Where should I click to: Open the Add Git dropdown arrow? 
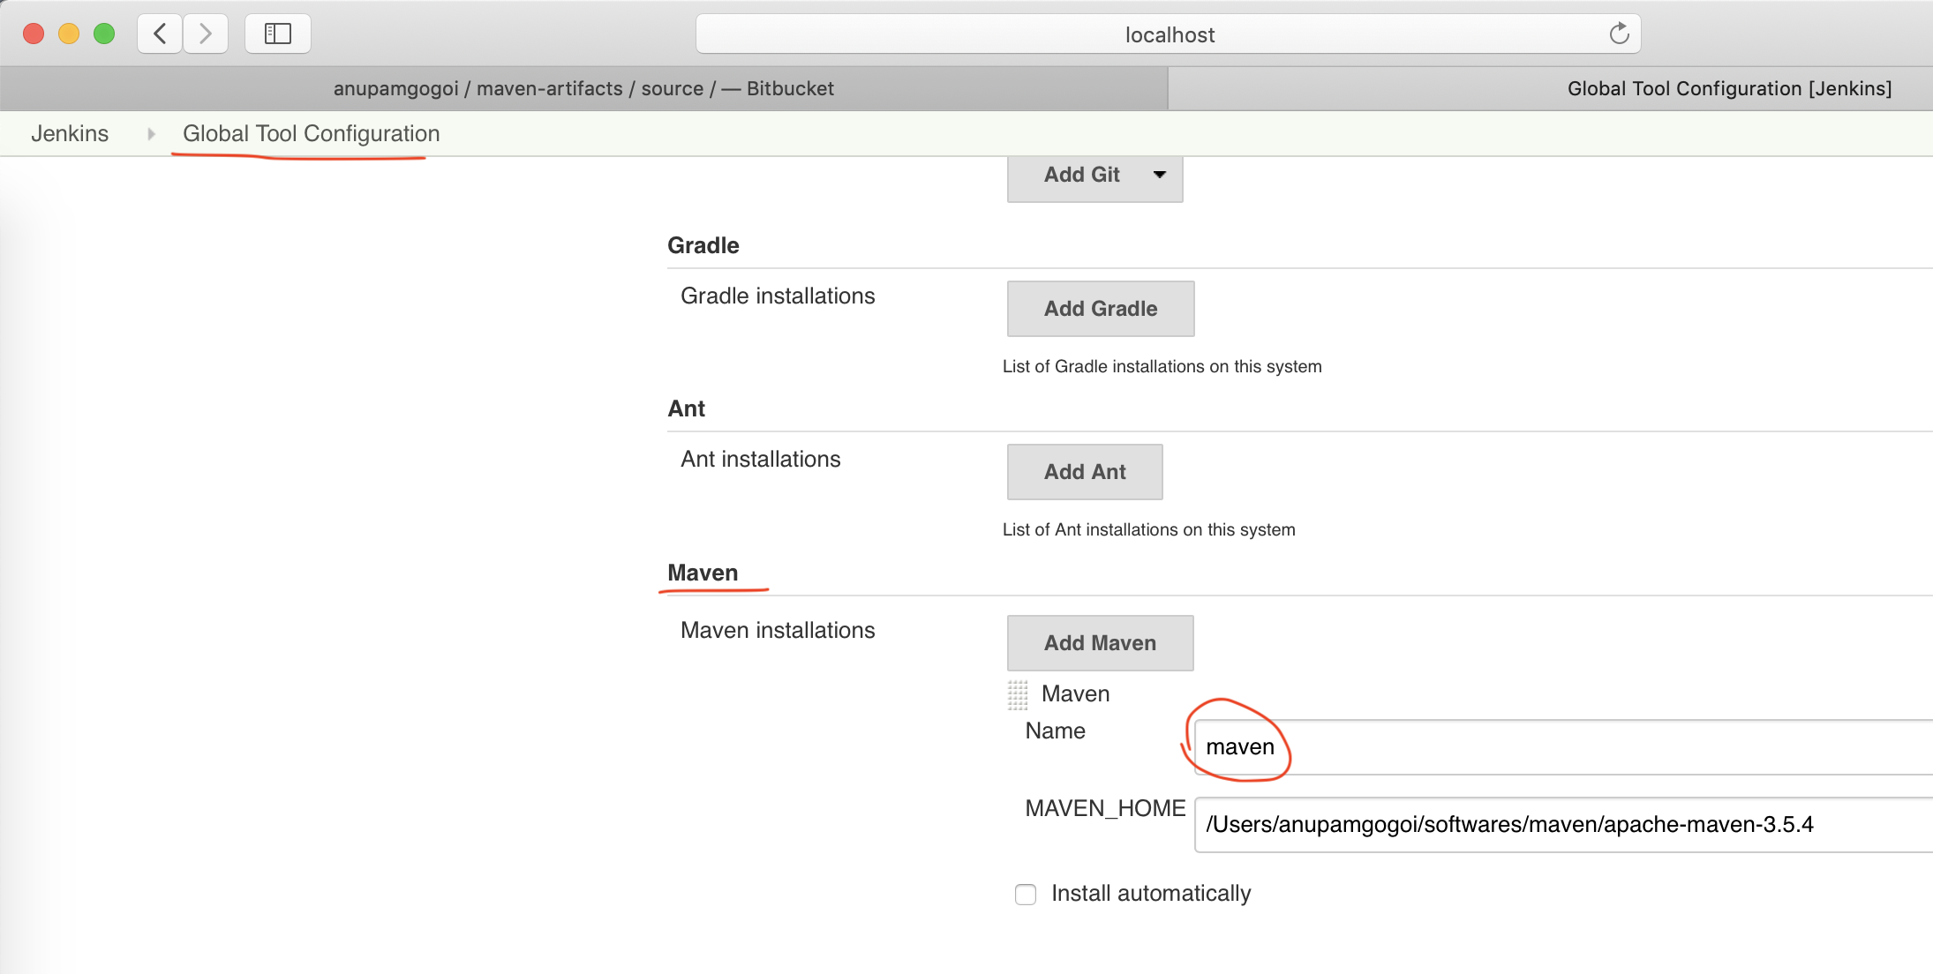pos(1160,175)
